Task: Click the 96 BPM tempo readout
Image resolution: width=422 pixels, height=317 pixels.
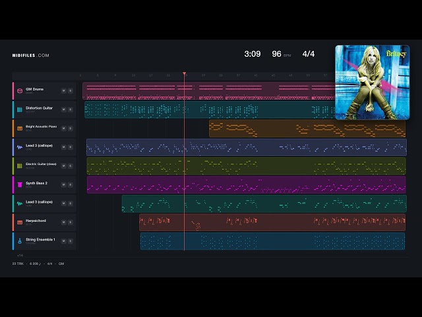Action: point(282,54)
